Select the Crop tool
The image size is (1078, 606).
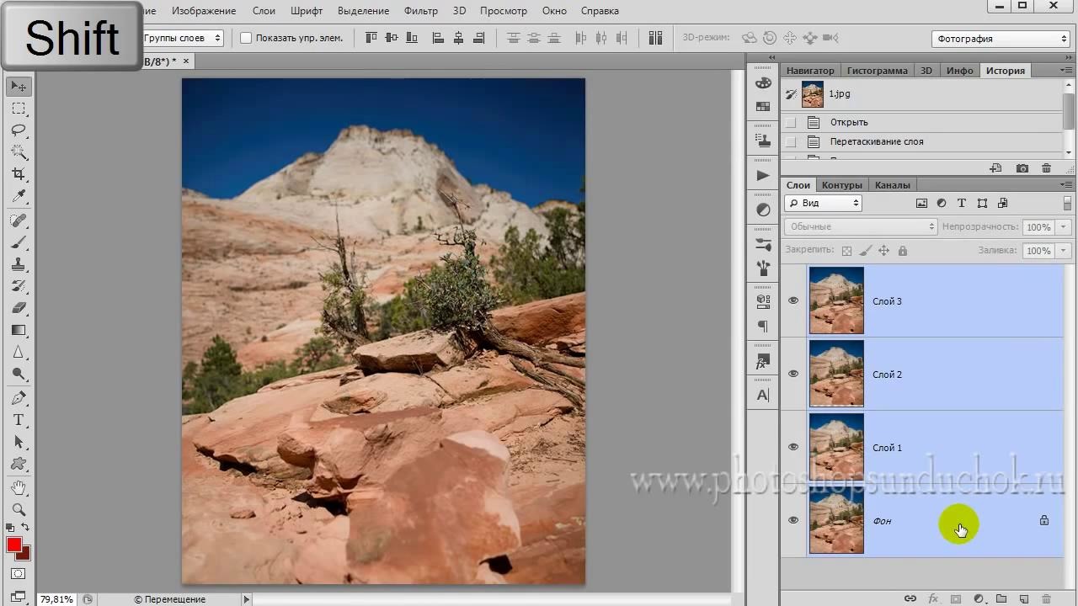click(19, 174)
